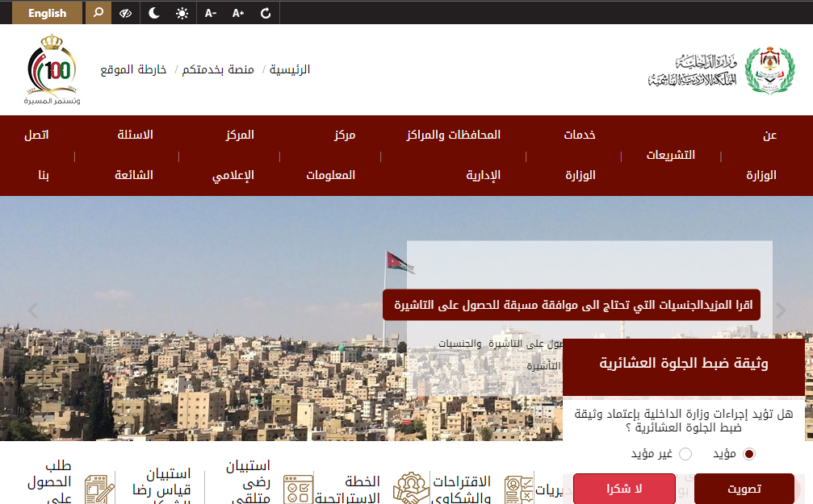Go to next slide with right arrow
This screenshot has height=504, width=813.
pos(781,310)
